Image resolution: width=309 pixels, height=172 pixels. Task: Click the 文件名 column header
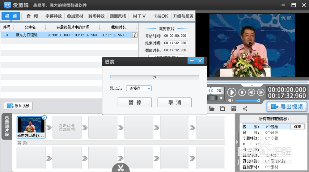(x=30, y=27)
